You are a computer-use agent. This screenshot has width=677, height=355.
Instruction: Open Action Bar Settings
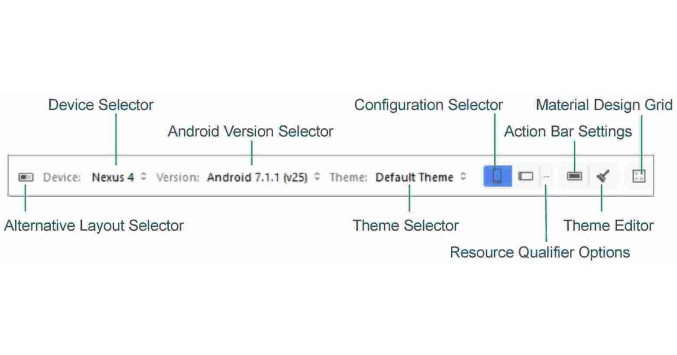574,176
